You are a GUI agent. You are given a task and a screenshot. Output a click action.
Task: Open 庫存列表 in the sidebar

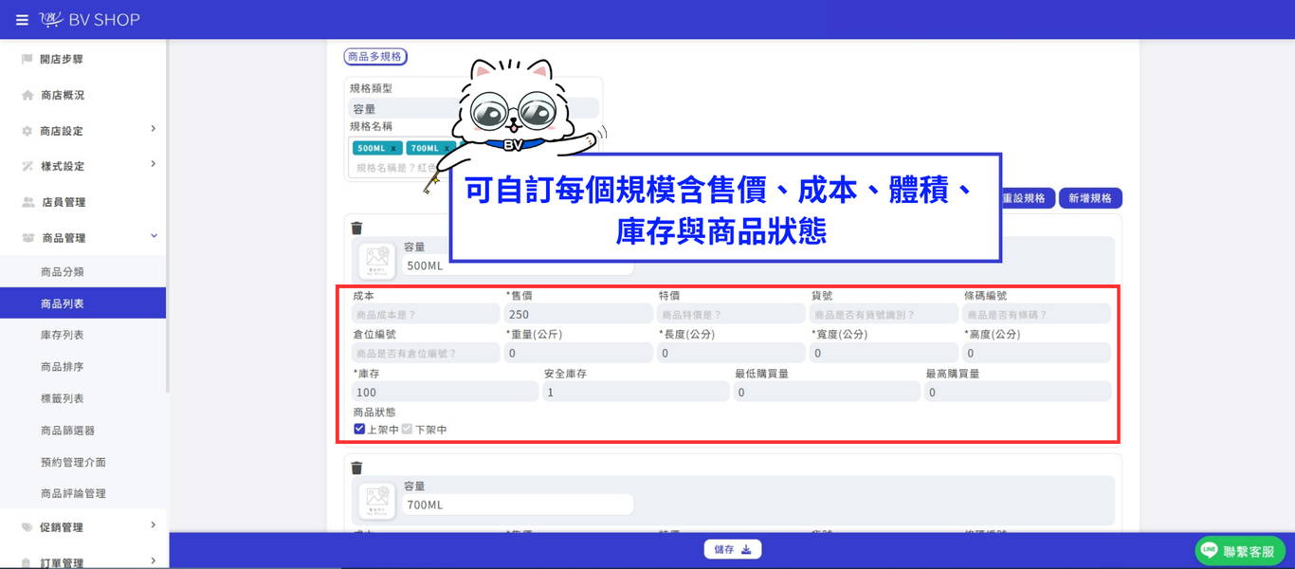(x=63, y=335)
